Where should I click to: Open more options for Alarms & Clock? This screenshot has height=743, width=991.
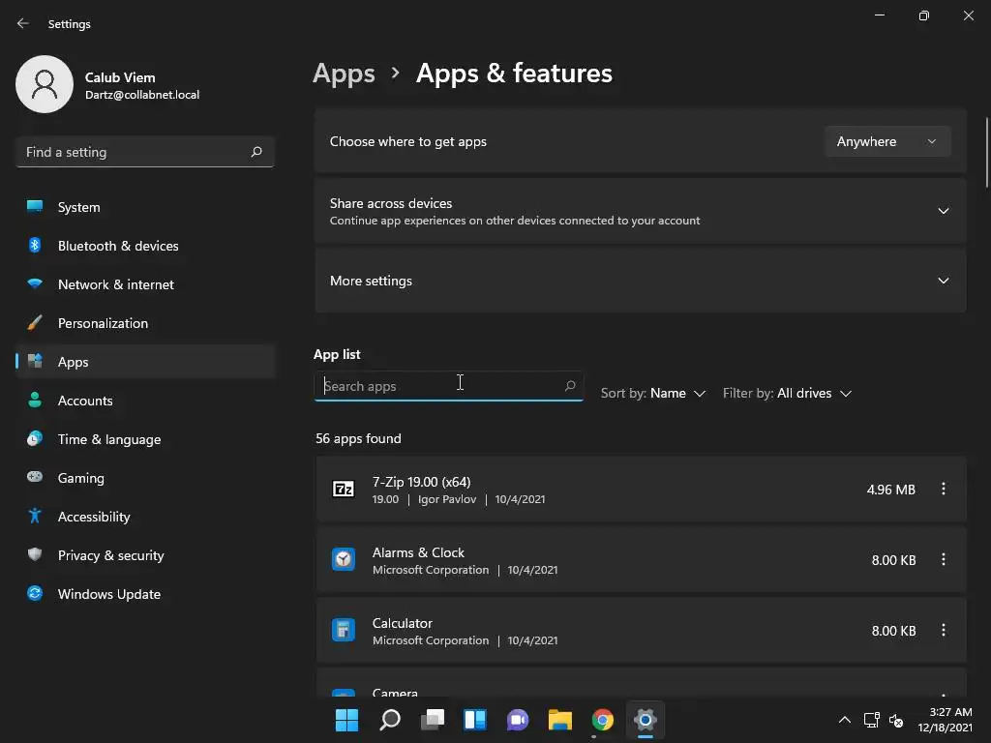(943, 560)
